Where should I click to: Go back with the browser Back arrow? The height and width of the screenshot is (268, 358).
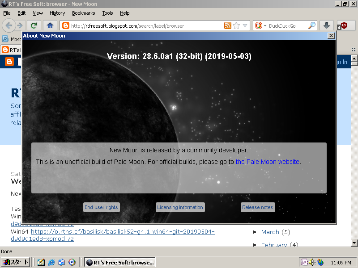[9, 25]
